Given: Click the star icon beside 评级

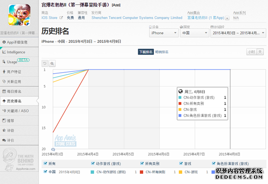Looking at the screenshot, I should tap(4, 131).
